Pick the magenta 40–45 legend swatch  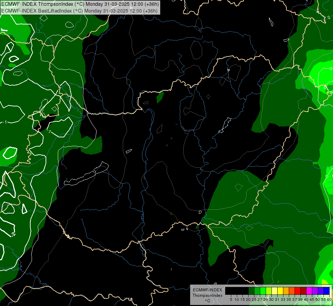[309, 291]
